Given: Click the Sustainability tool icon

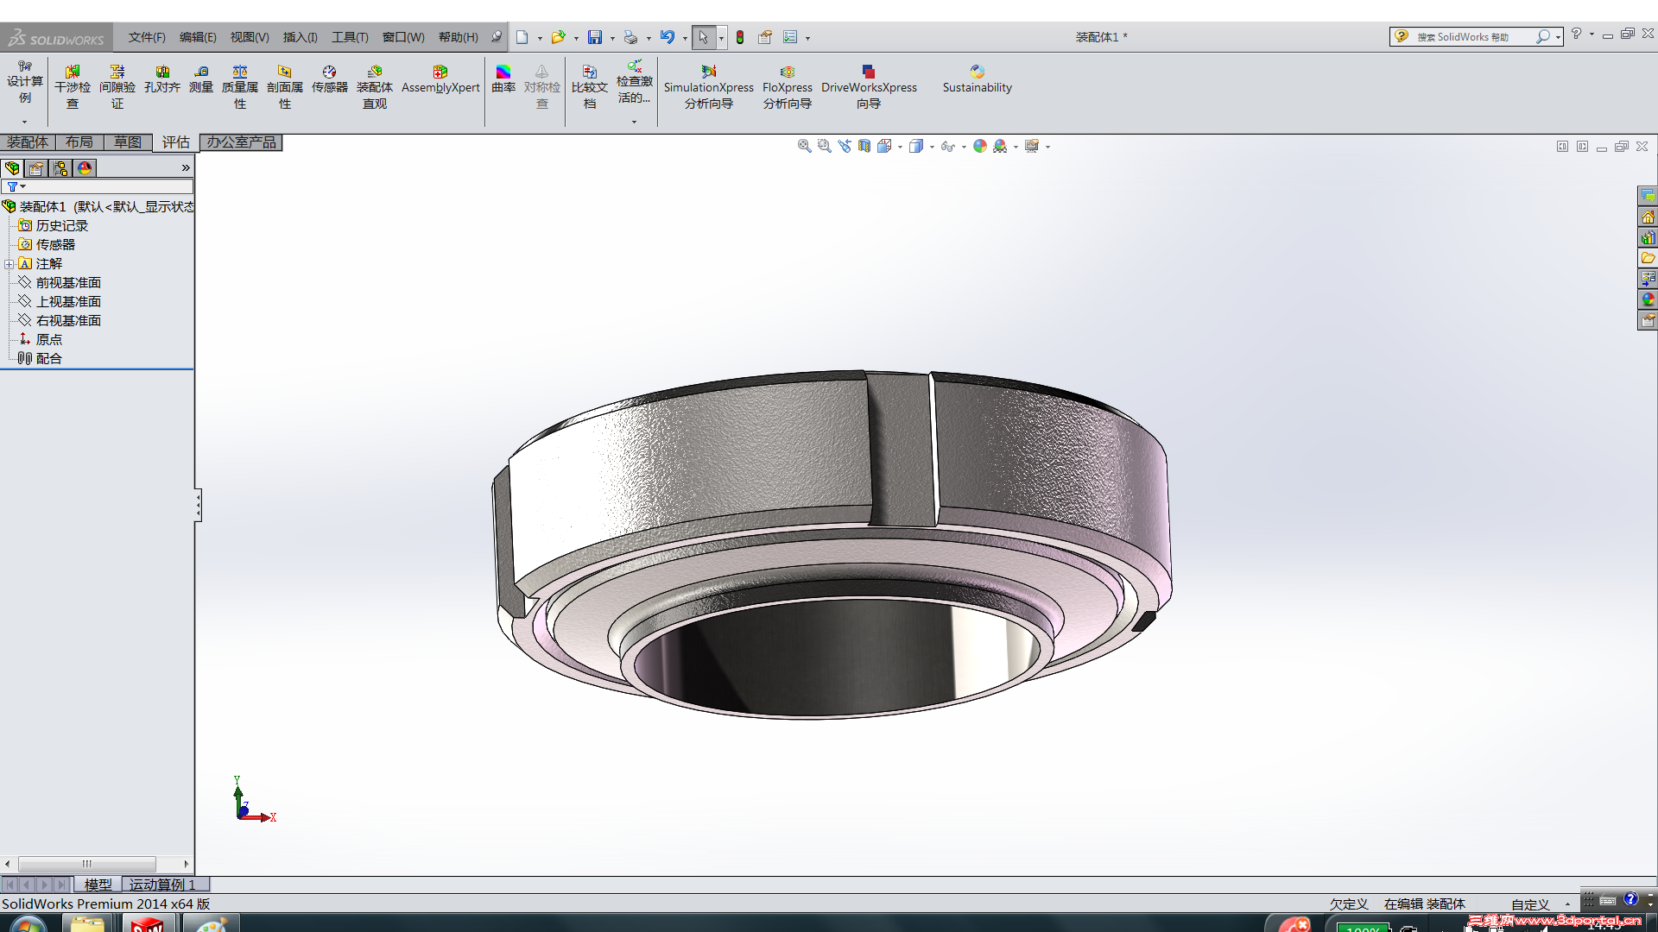Looking at the screenshot, I should [x=977, y=72].
